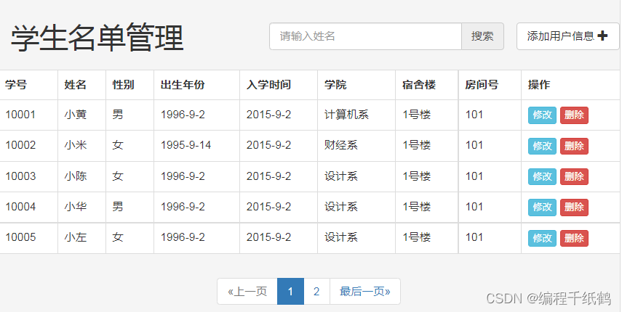Click 女 gender in row 10002
Screen dimensions: 622x312
pos(118,145)
